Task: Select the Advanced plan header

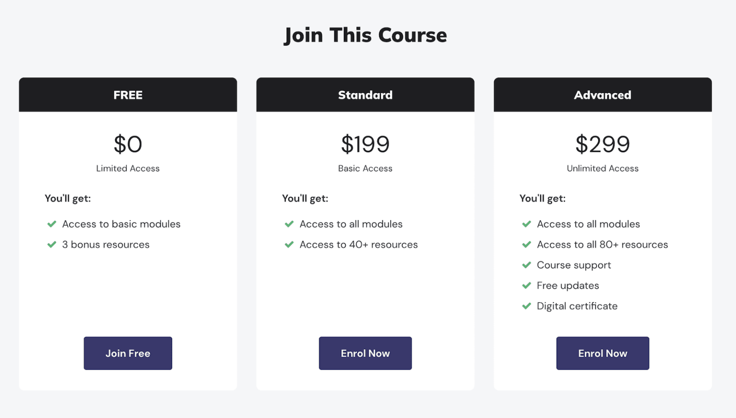Action: [602, 95]
